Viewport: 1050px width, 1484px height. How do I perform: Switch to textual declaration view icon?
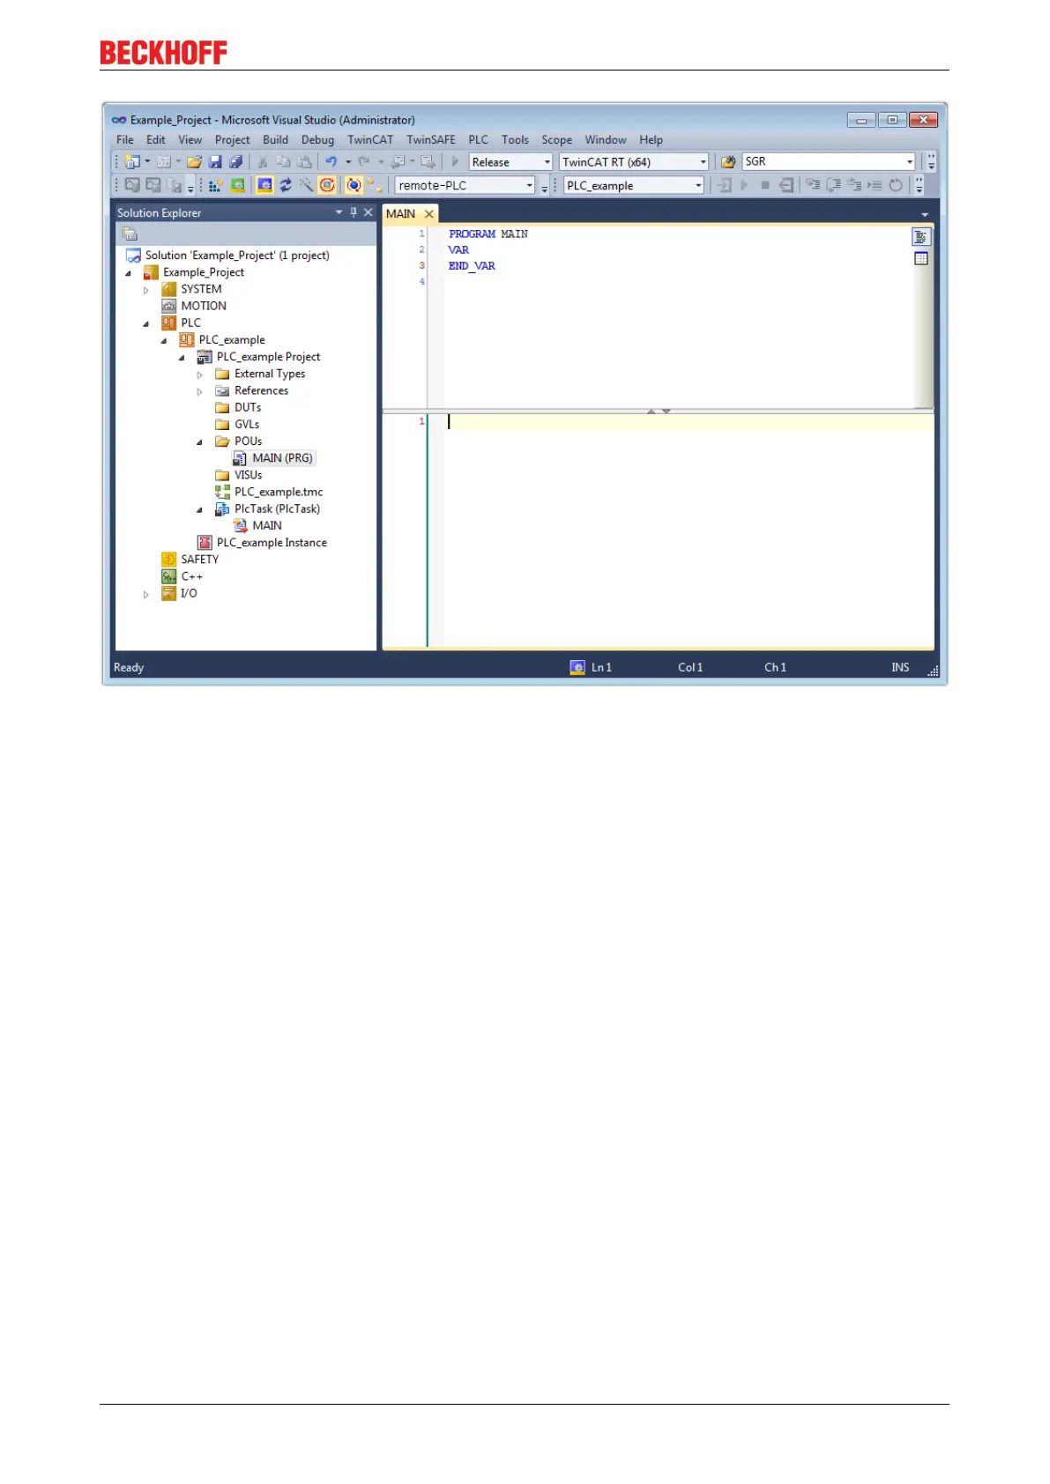click(921, 237)
